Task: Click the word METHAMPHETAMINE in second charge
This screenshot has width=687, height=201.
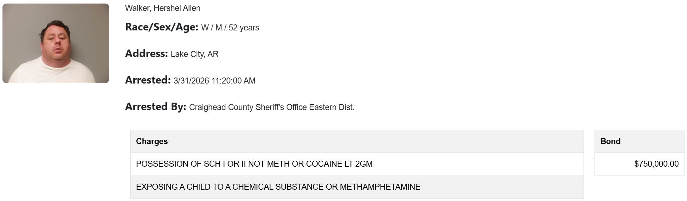Action: point(380,187)
